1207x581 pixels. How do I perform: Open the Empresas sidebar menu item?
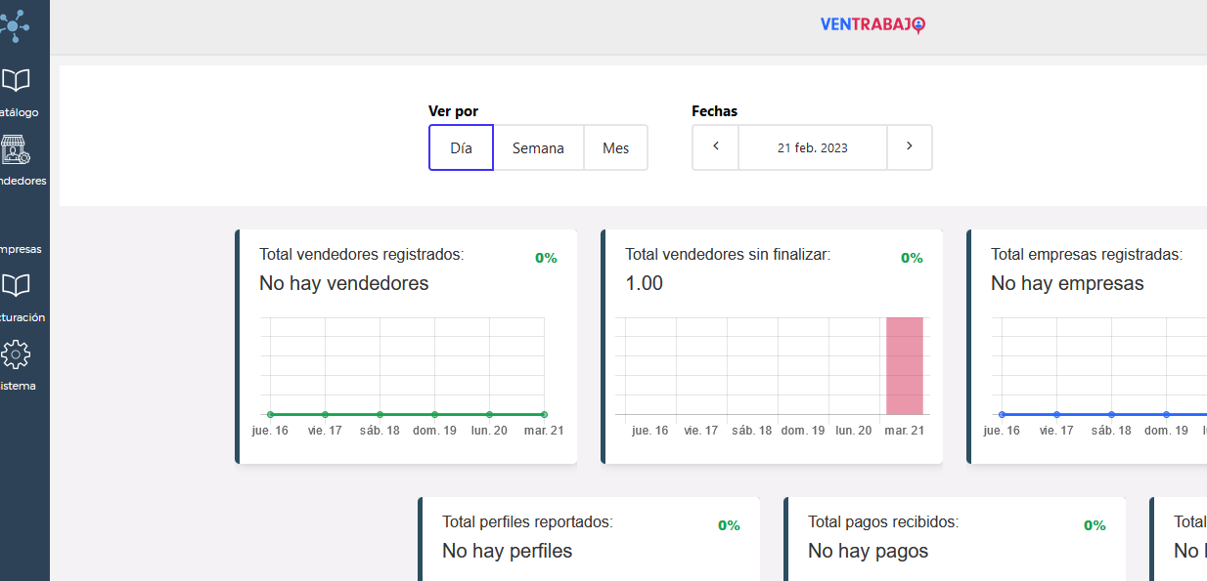[x=20, y=248]
